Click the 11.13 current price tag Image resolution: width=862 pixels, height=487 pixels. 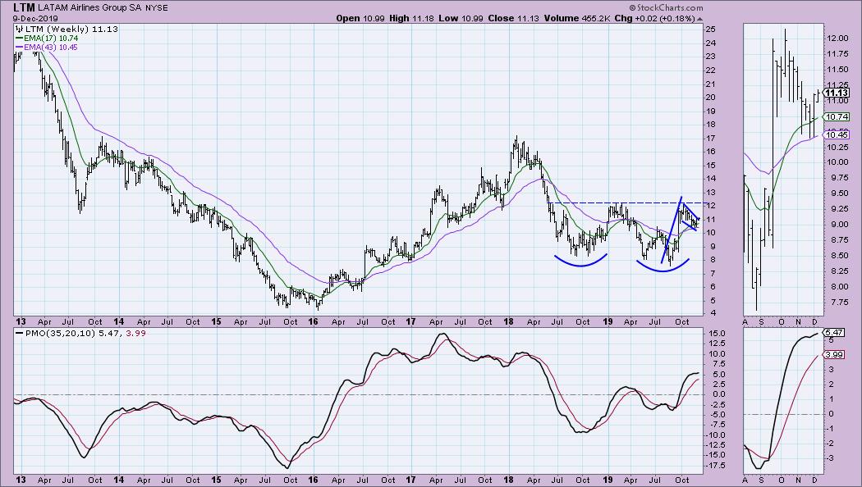point(837,93)
